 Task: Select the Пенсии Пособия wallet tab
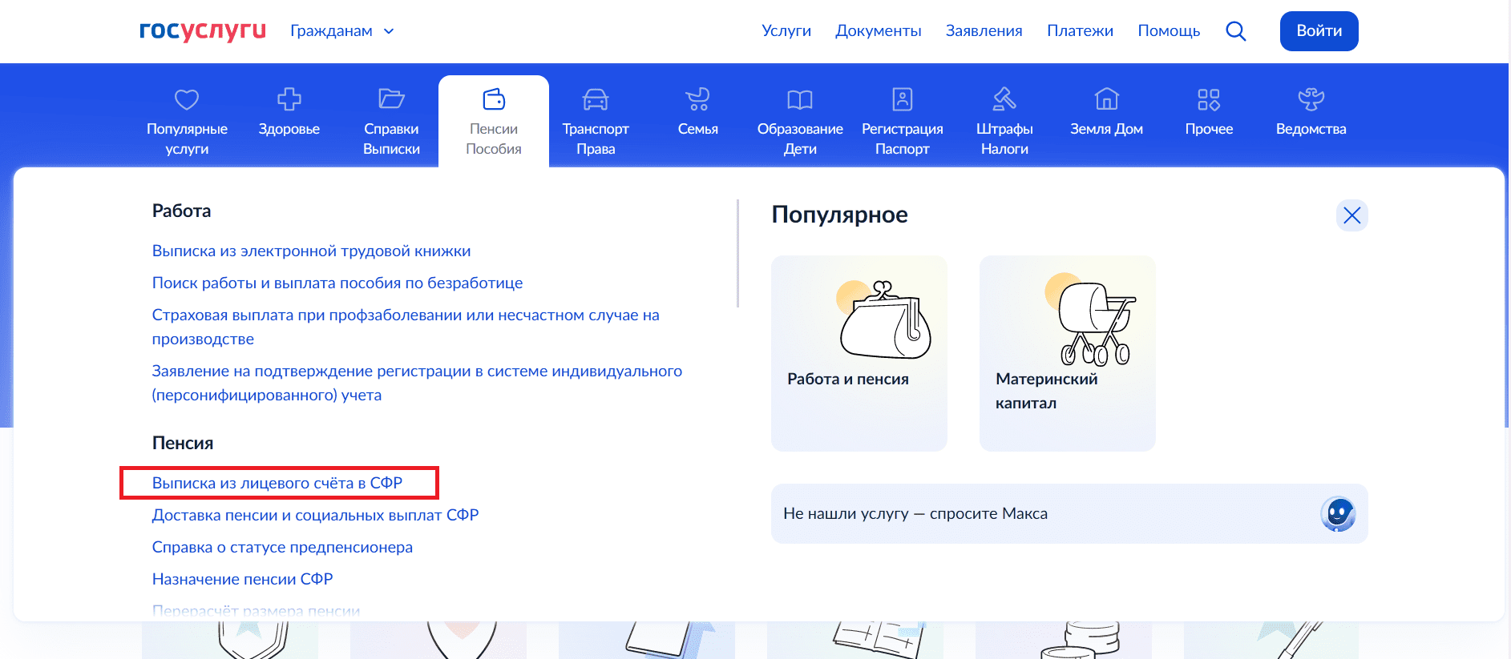(494, 122)
